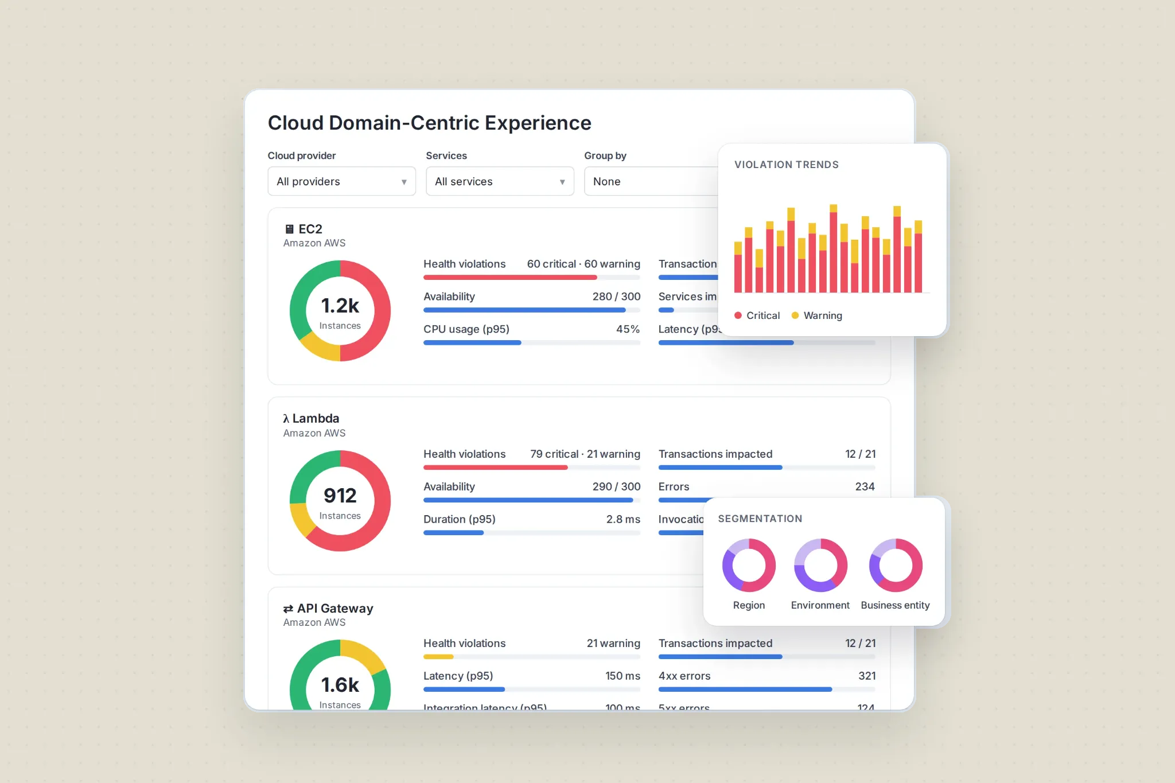
Task: Click the EC2 1.2k instances donut chart
Action: click(340, 311)
